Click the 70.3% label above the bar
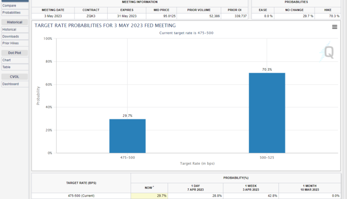 pos(266,69)
